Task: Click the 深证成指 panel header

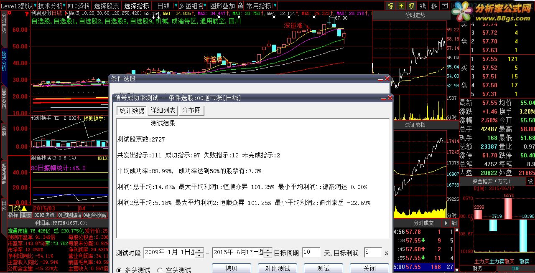Action: click(x=415, y=125)
